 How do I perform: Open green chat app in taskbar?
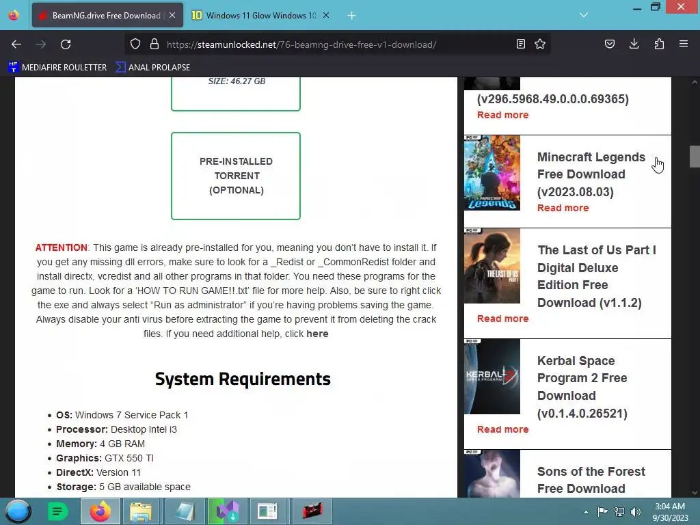(x=57, y=511)
